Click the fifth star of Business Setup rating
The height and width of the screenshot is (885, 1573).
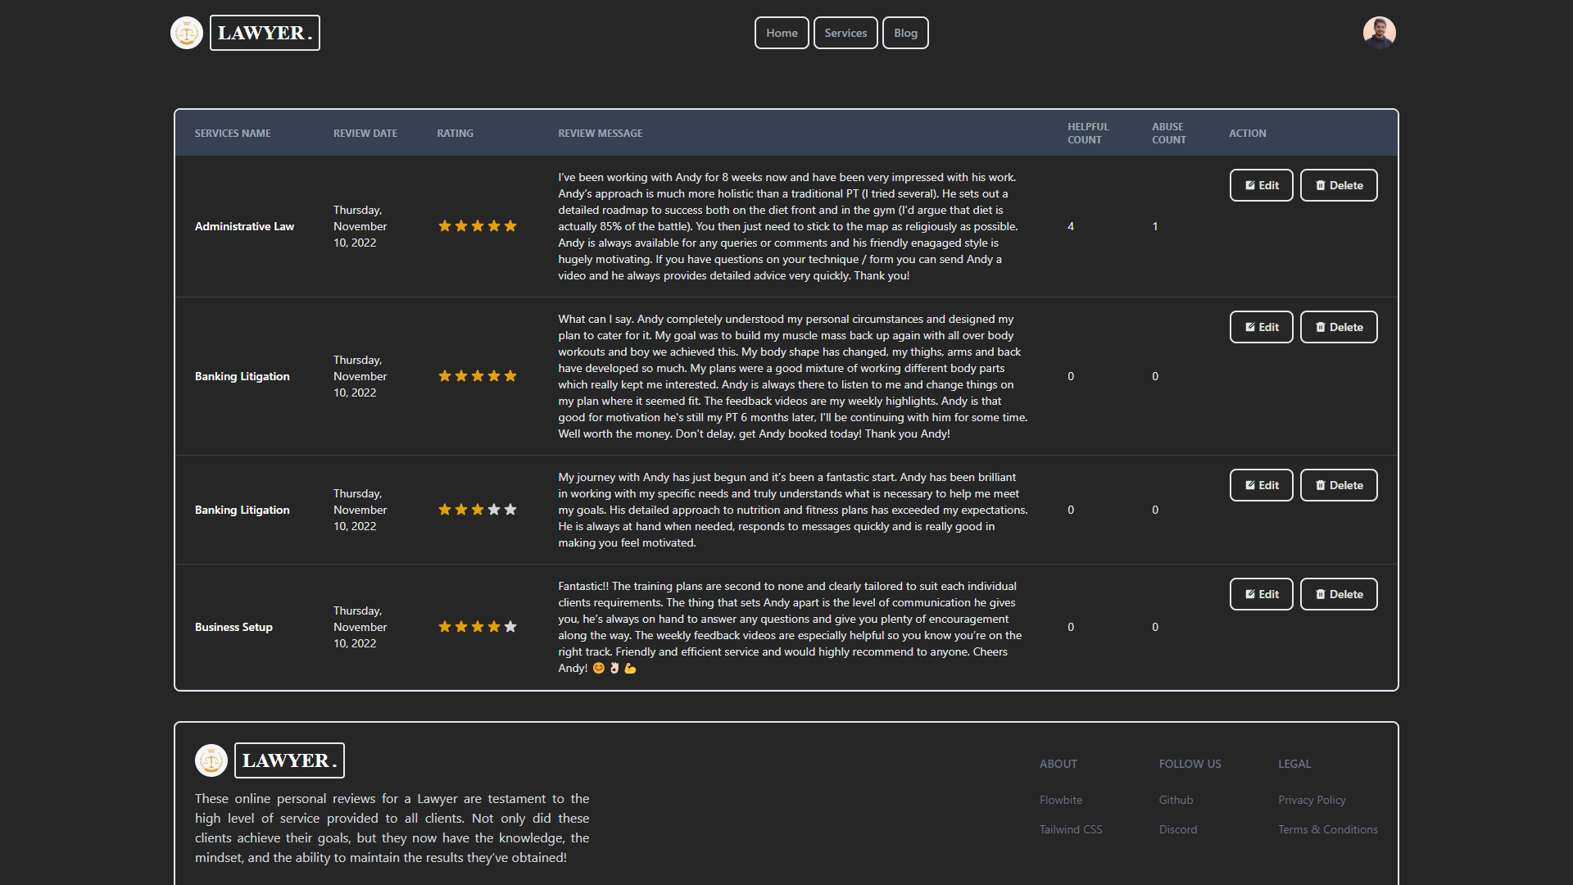(510, 627)
